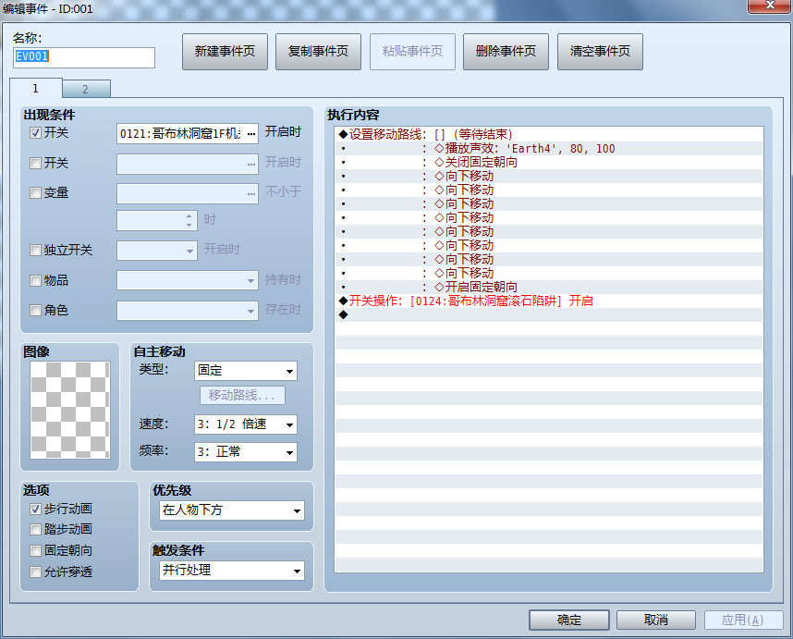The image size is (793, 639).
Task: Select the 开关操作 0124 command line
Action: [x=549, y=301]
